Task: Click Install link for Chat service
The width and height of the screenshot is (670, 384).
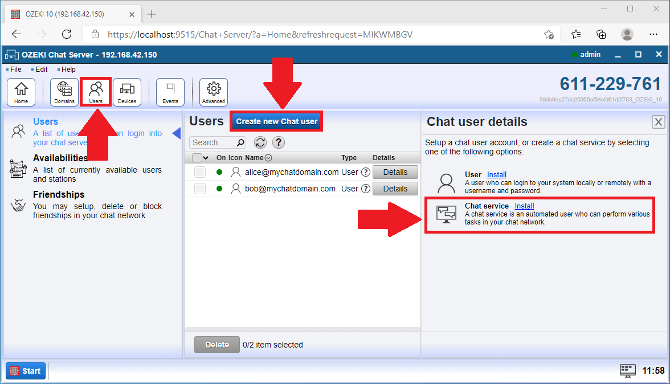Action: [x=524, y=206]
